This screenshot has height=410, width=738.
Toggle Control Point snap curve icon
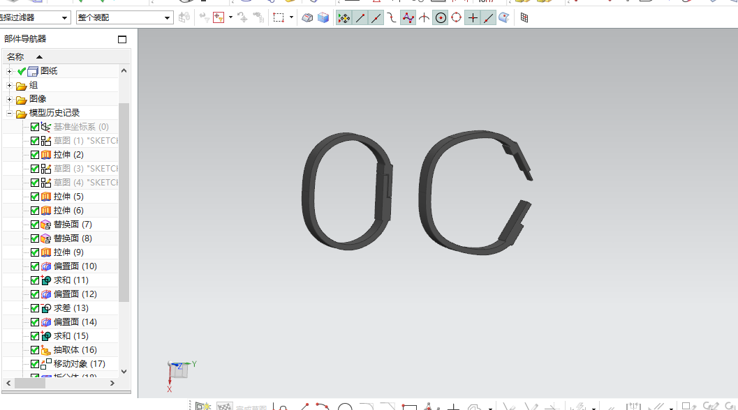coord(392,18)
